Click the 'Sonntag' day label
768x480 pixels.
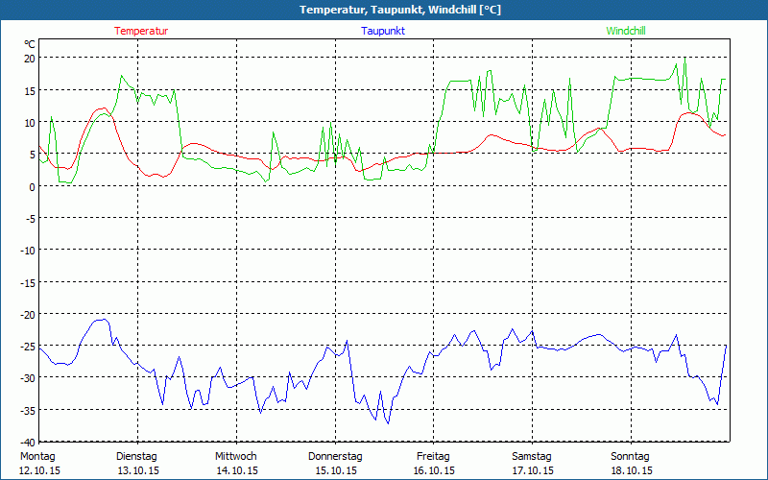630,457
